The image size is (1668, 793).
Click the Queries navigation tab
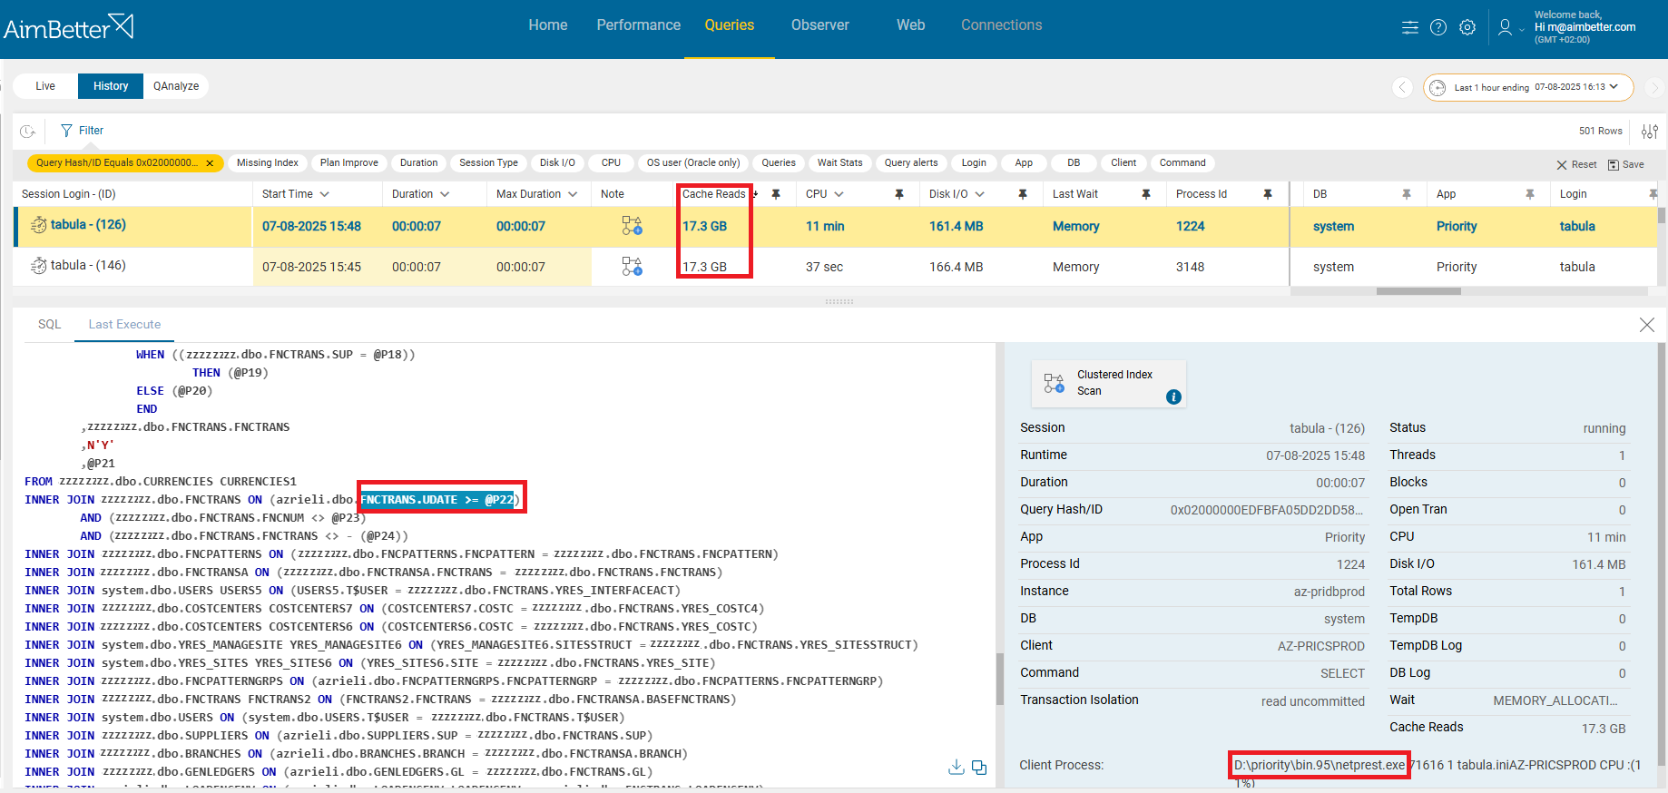point(730,25)
